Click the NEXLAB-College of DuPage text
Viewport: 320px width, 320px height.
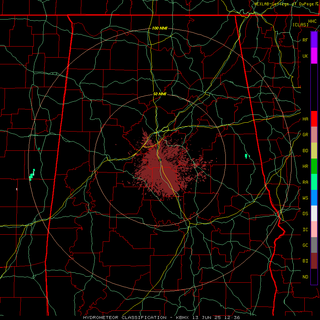(x=284, y=4)
